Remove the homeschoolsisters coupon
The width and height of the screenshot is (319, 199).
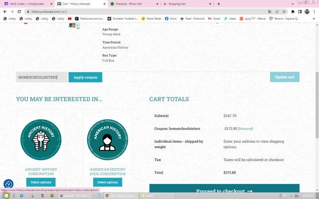245,128
